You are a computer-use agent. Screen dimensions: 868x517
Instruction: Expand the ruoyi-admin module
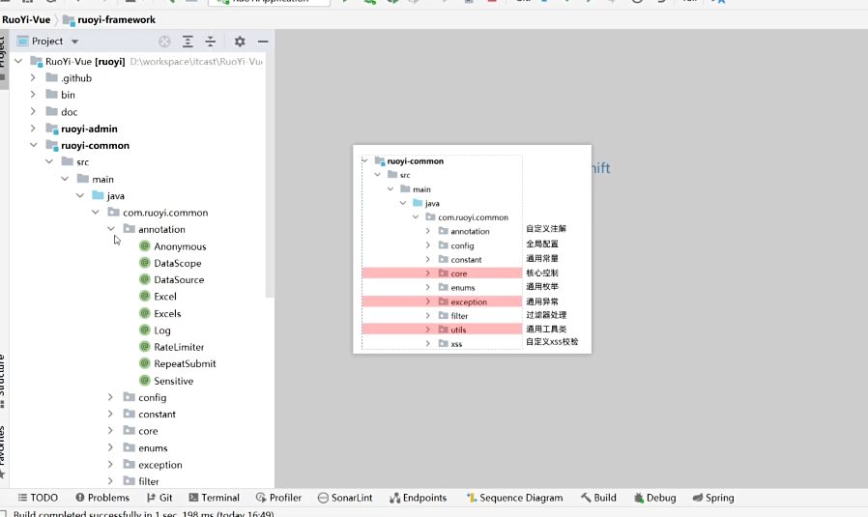pos(33,129)
